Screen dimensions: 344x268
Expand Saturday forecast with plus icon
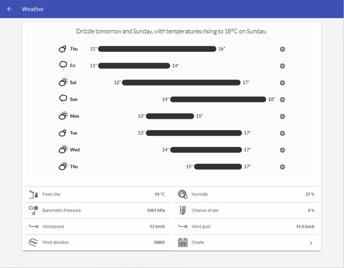pyautogui.click(x=282, y=83)
